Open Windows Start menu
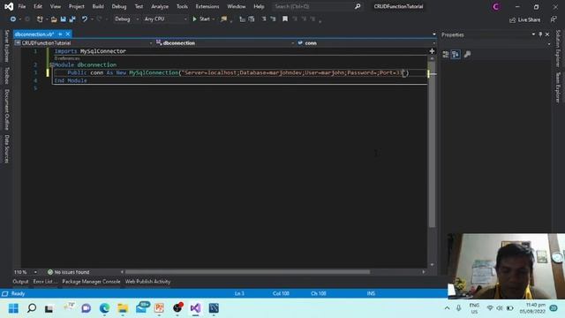This screenshot has width=565, height=318. (x=13, y=308)
